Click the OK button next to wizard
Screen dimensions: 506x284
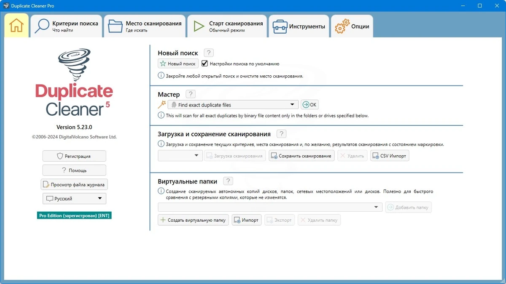coord(310,105)
